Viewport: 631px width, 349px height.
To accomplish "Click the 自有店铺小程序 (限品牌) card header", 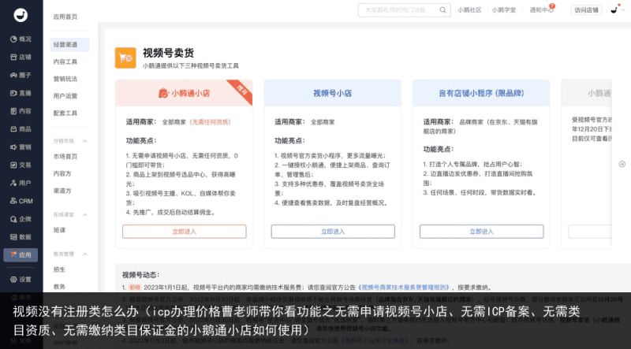I will click(481, 93).
